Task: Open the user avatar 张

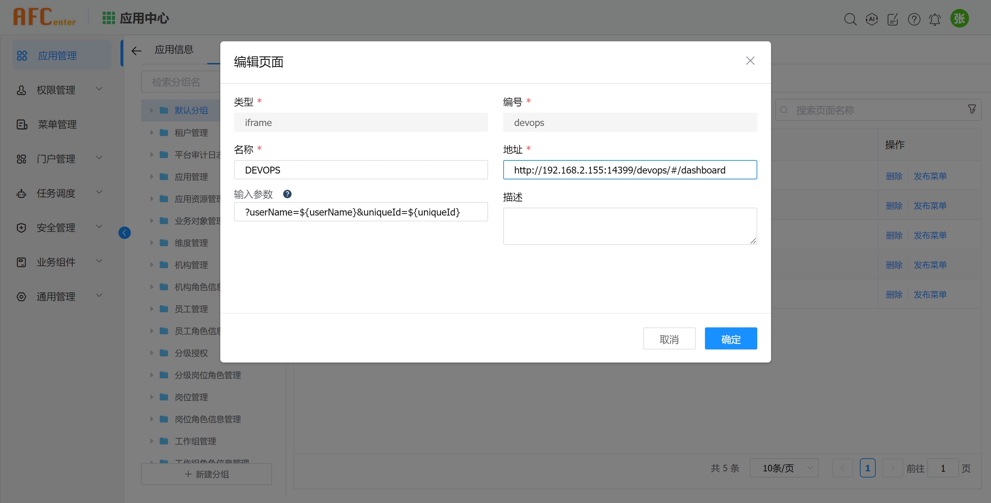Action: [x=959, y=19]
